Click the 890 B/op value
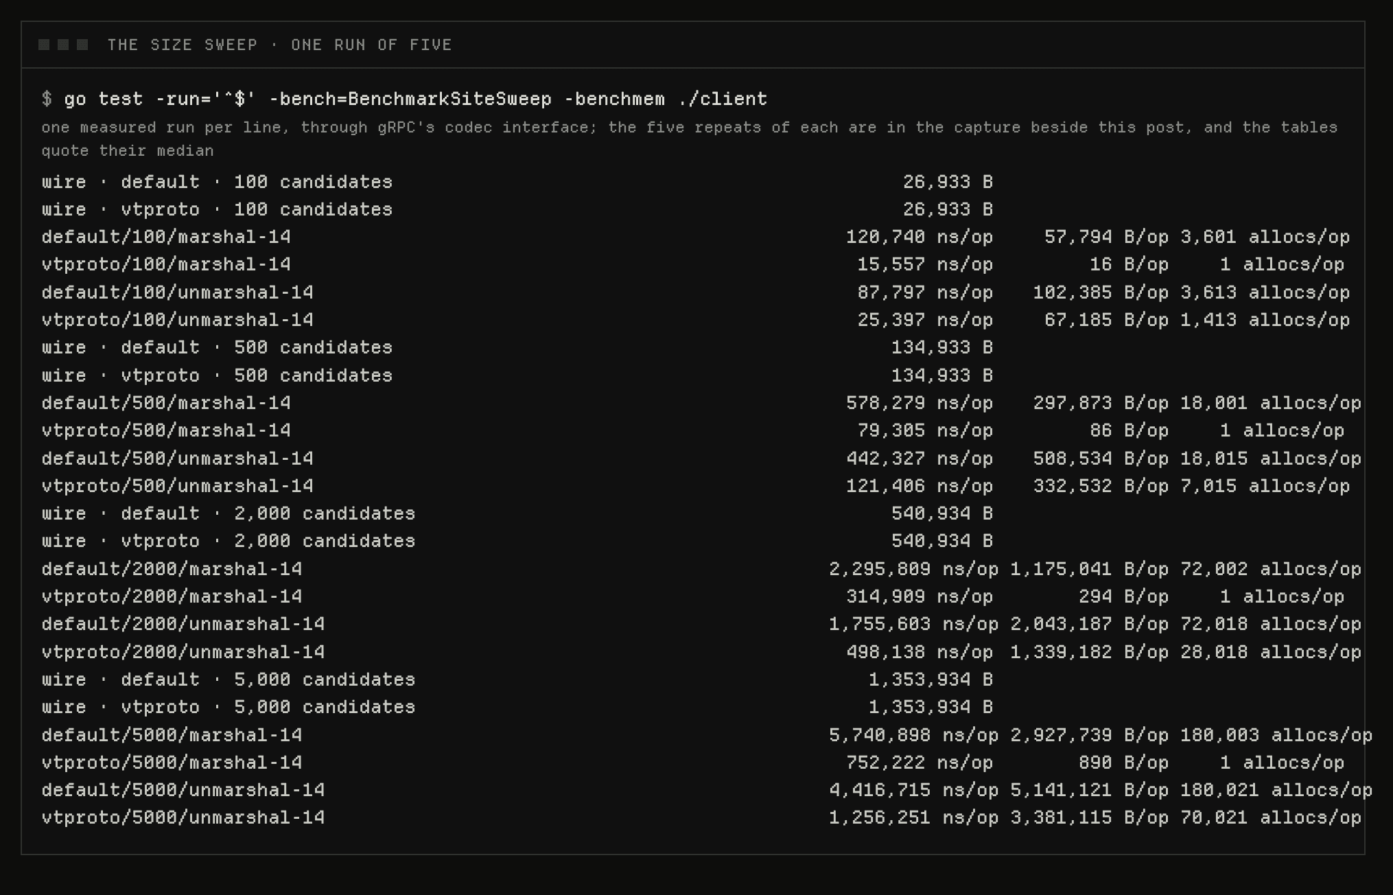Viewport: 1393px width, 895px height. (1123, 763)
